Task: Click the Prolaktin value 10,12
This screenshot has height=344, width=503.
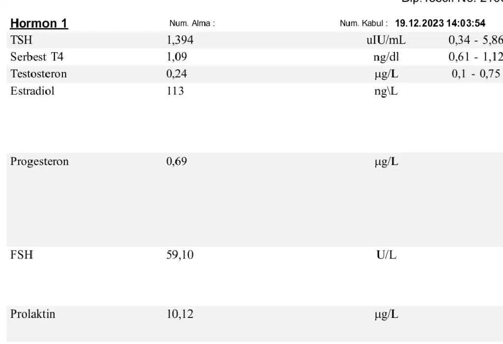Action: pyautogui.click(x=180, y=314)
